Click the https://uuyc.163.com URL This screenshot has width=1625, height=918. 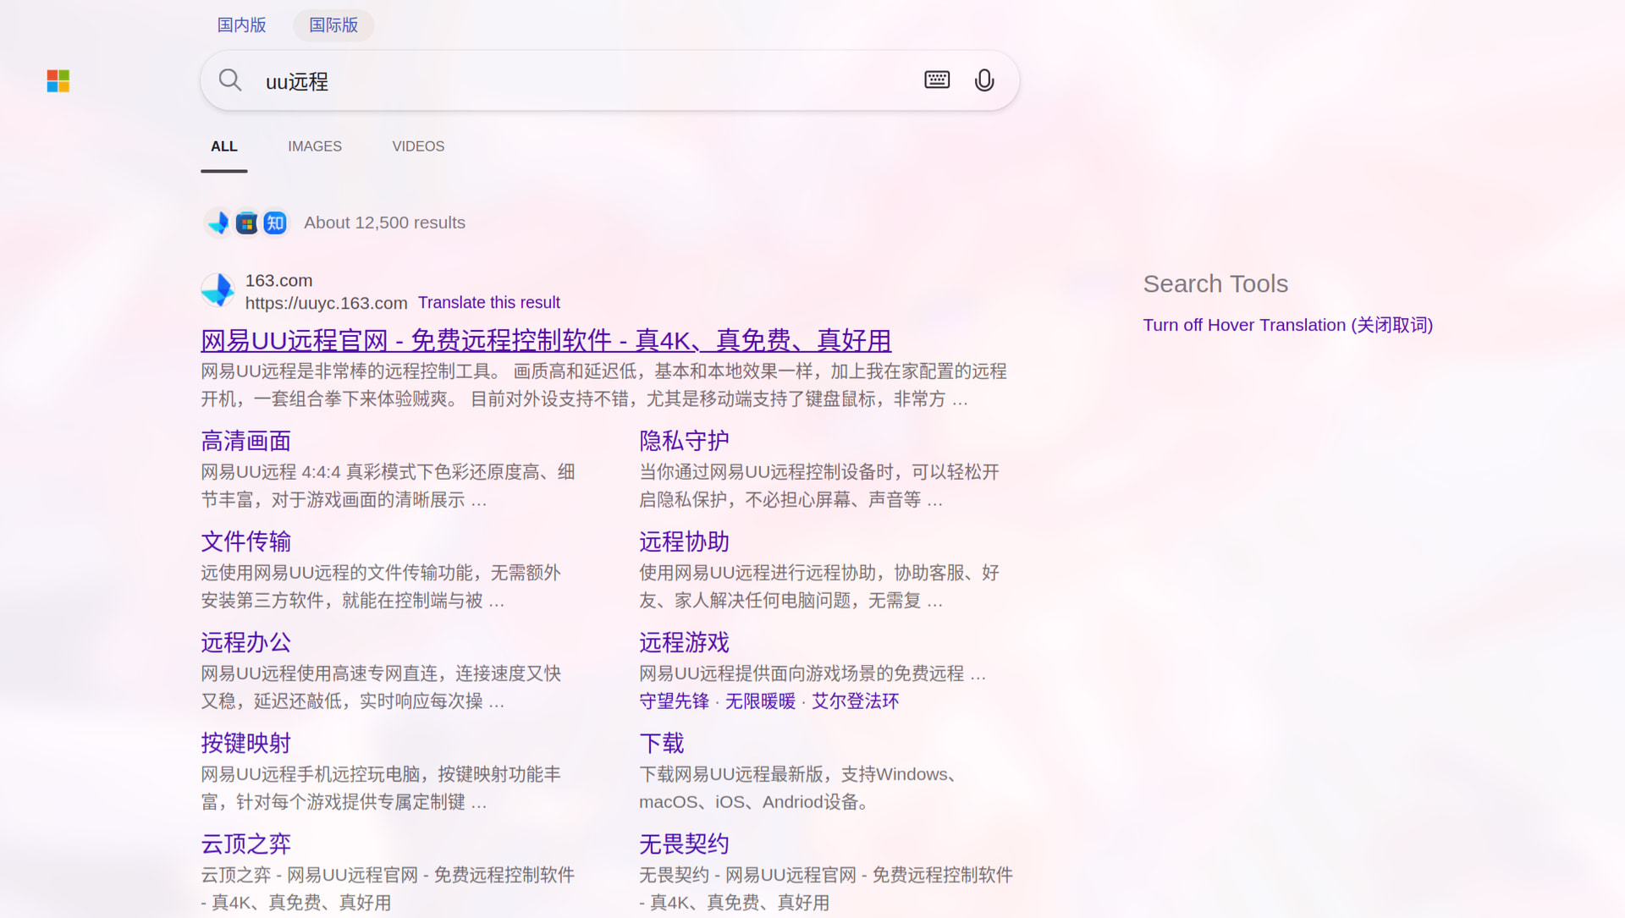click(327, 303)
